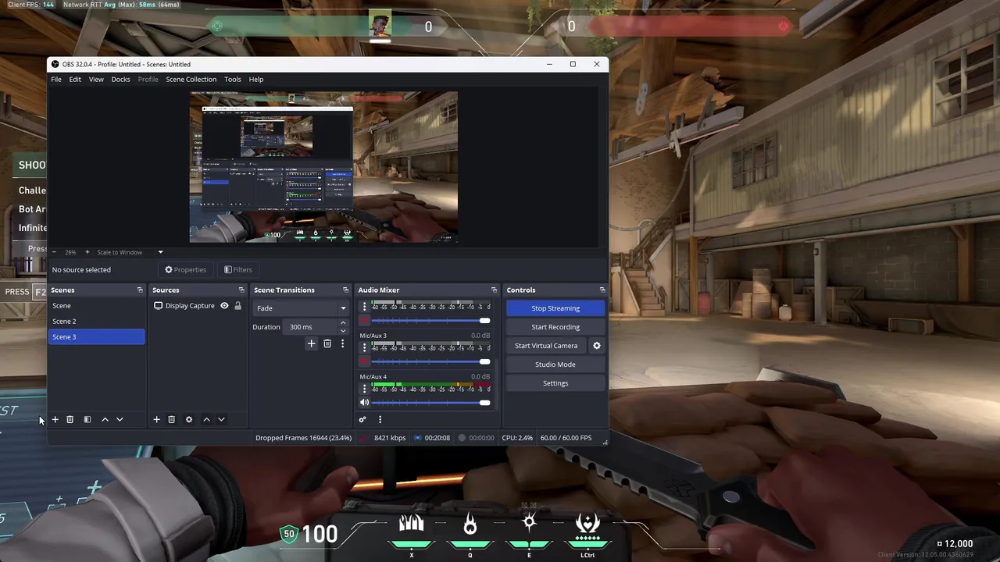The image size is (1000, 562).
Task: Open the Docks menu
Action: point(120,79)
